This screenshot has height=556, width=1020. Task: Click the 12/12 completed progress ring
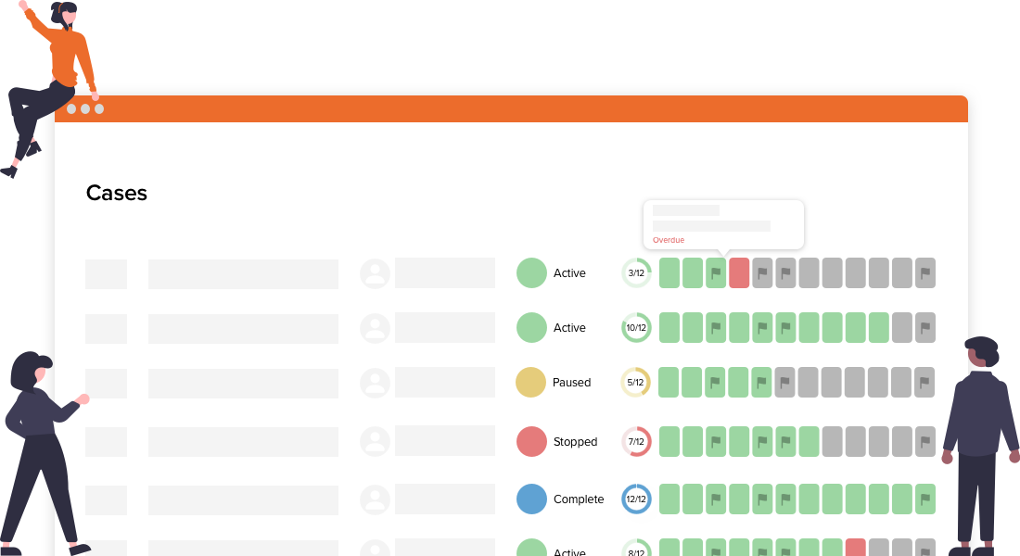(636, 499)
